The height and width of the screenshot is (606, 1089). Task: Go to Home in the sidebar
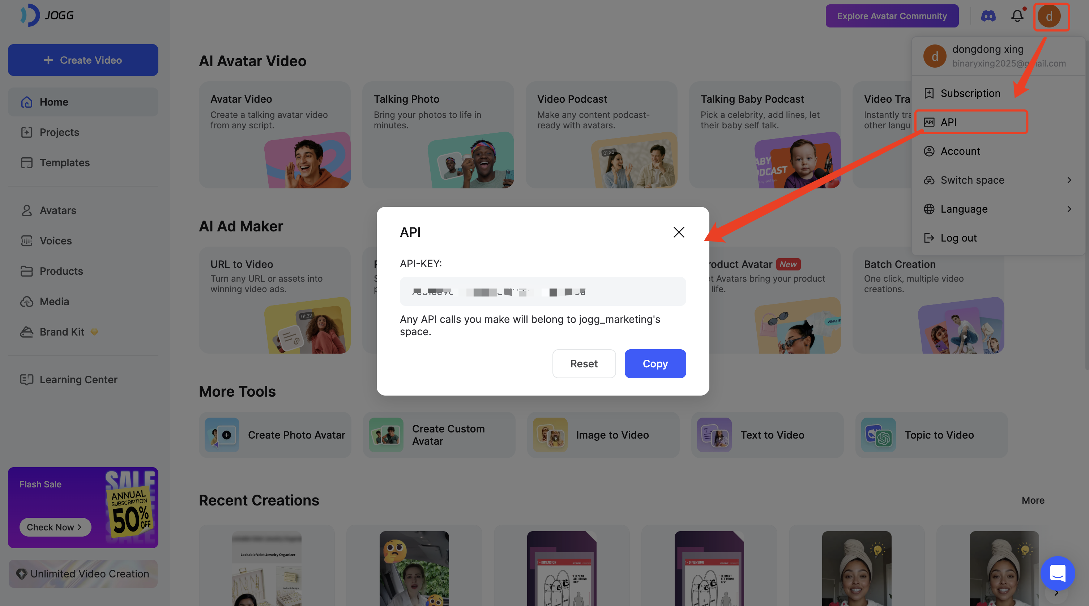[83, 102]
